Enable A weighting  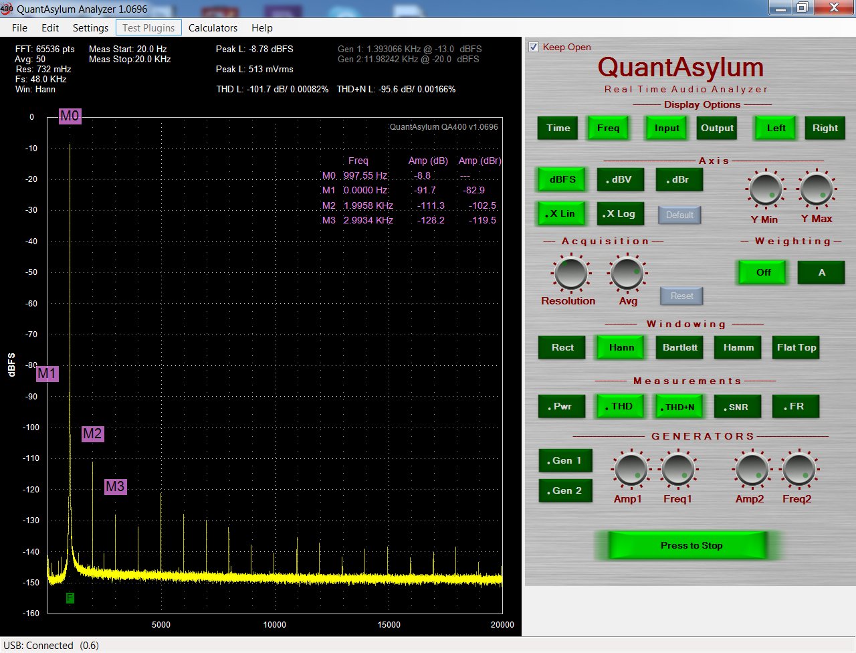[x=821, y=272]
